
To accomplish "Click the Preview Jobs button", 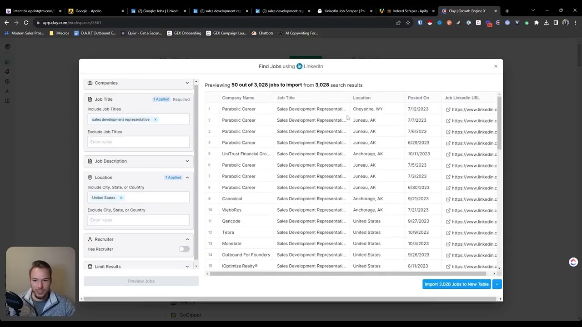I will [141, 281].
